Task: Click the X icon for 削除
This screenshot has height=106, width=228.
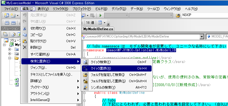Action: point(24,47)
